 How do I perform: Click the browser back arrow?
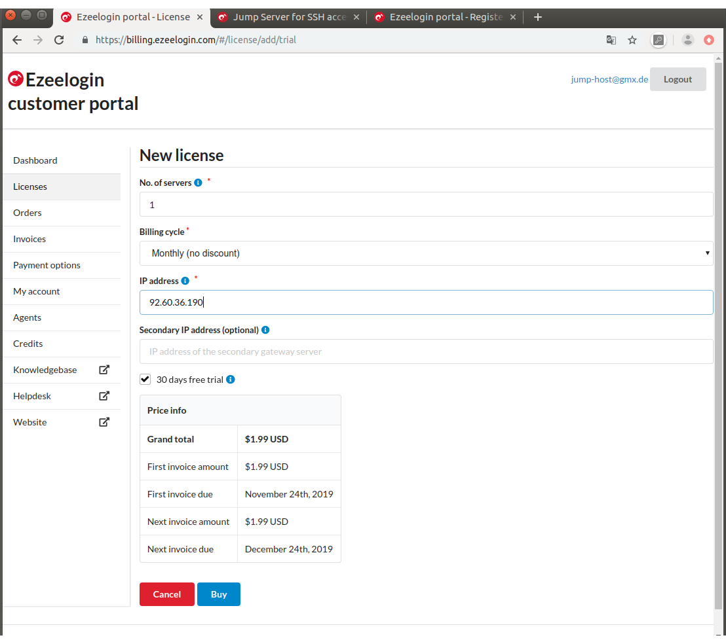[x=17, y=40]
